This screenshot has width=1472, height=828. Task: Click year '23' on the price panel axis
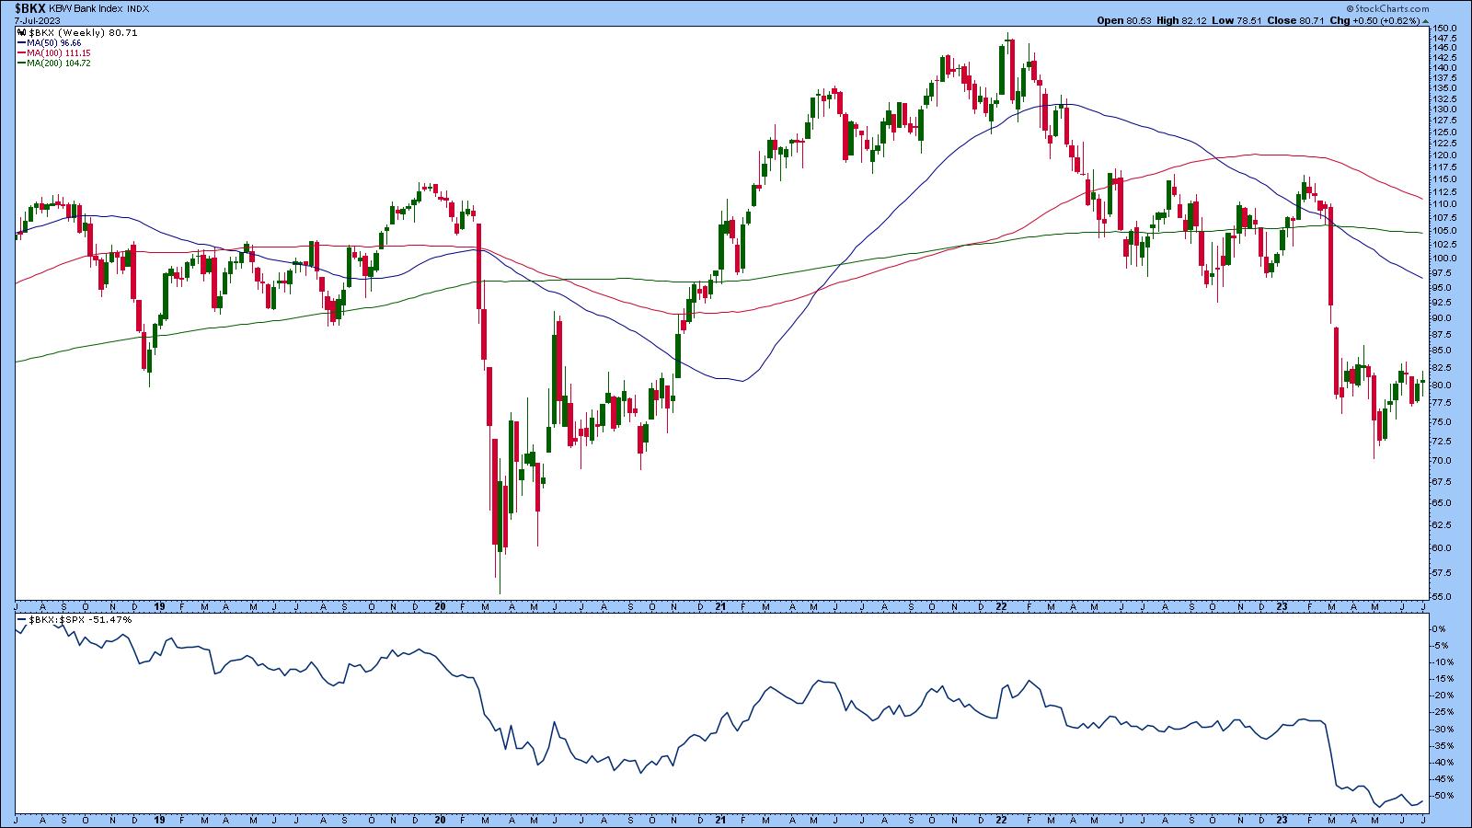pyautogui.click(x=1282, y=607)
